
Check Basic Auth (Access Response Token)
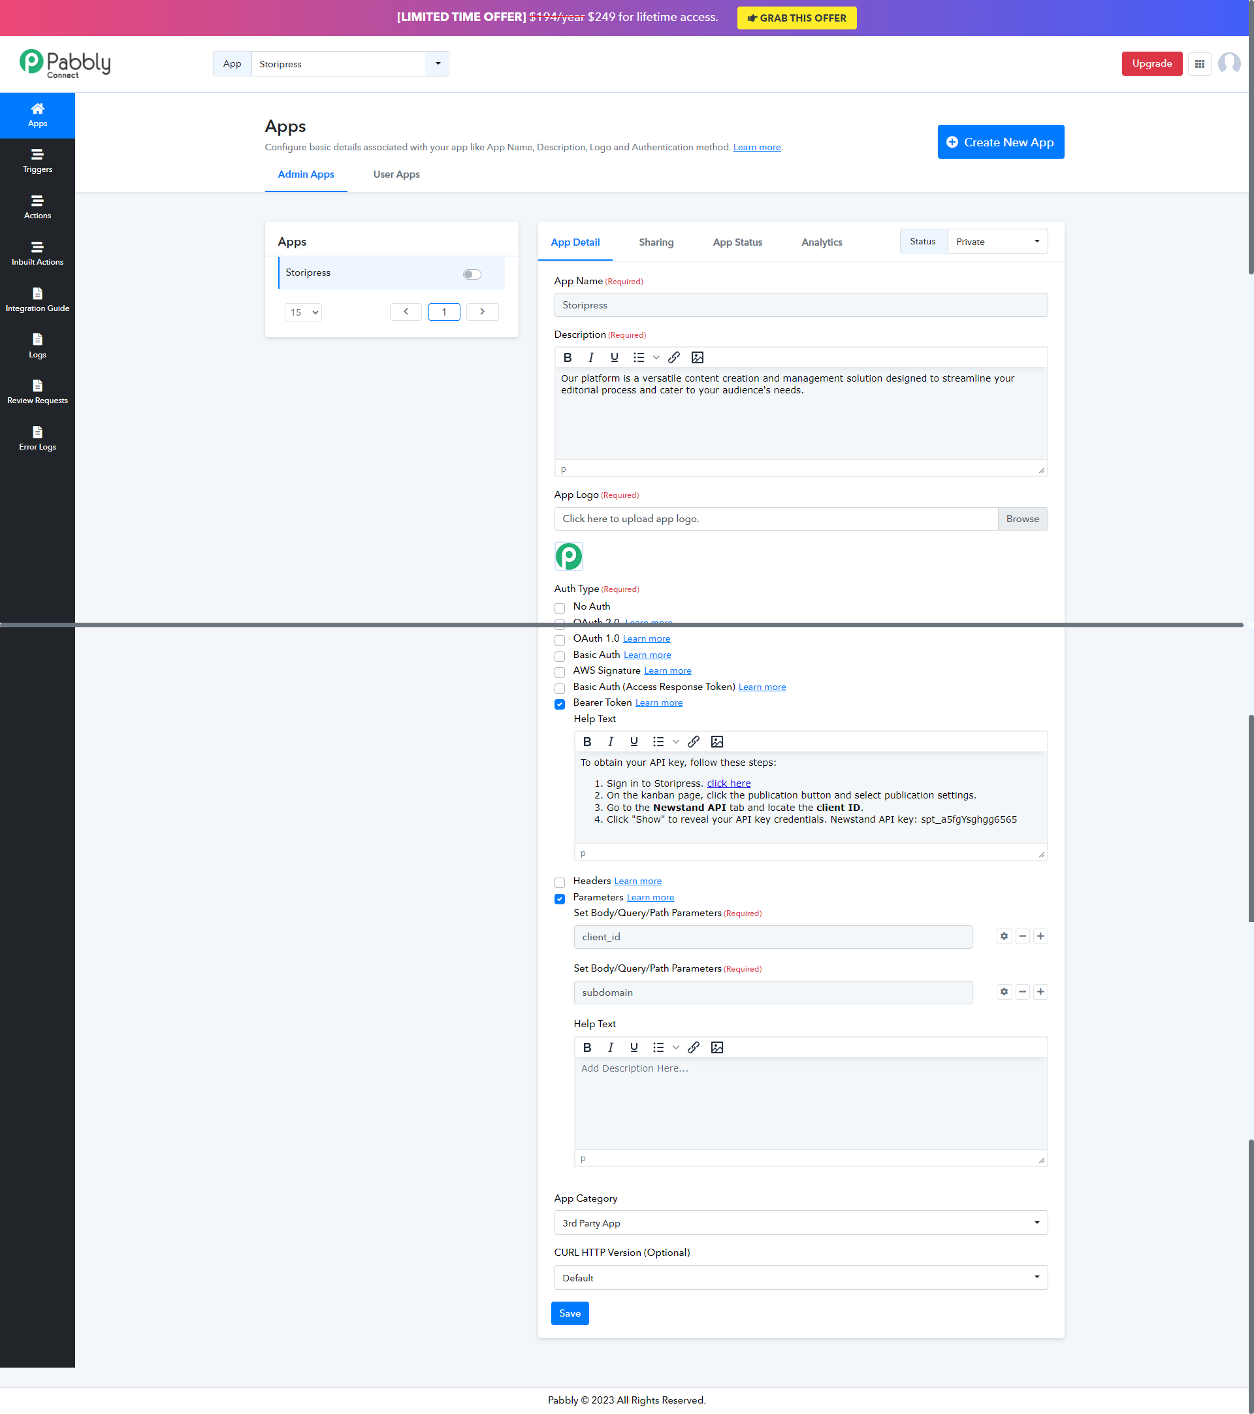click(560, 688)
